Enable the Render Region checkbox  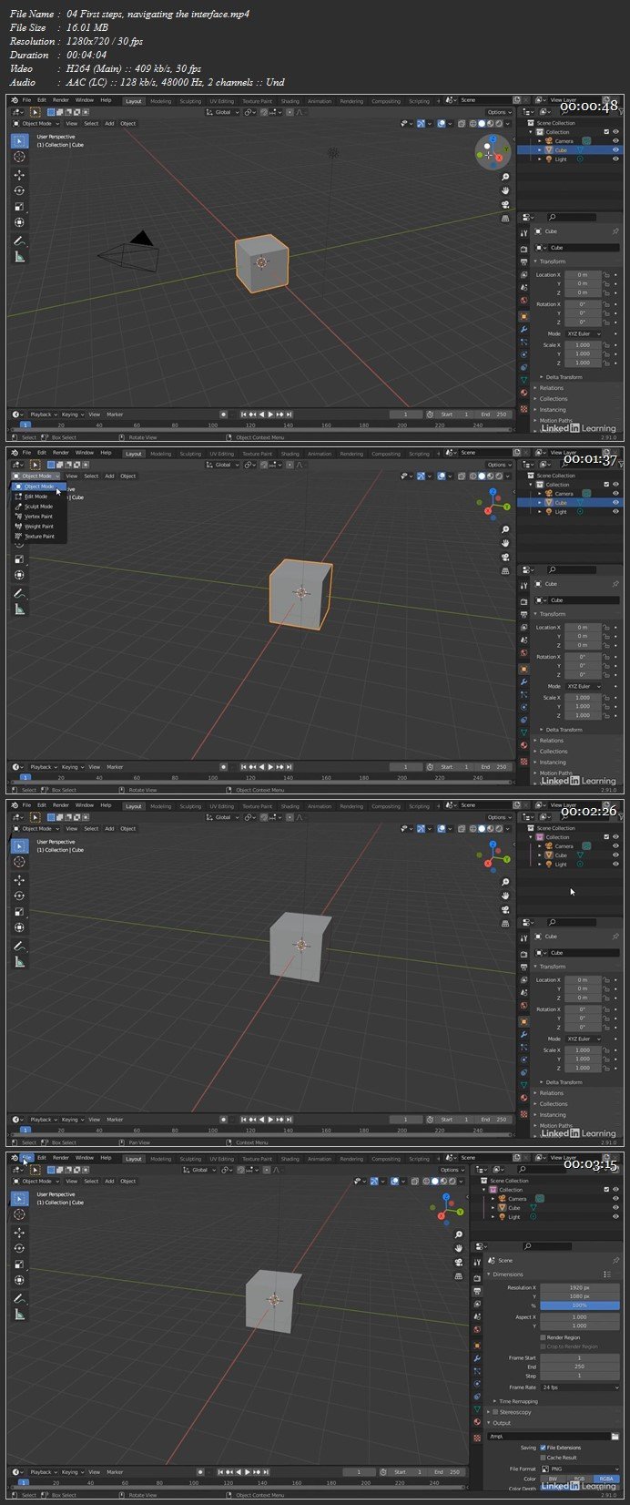tap(544, 1337)
